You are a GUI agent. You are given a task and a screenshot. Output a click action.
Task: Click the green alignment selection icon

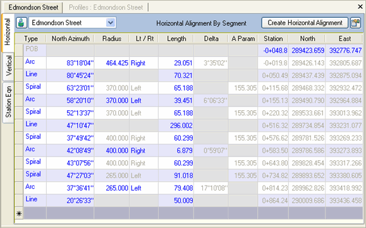21,23
